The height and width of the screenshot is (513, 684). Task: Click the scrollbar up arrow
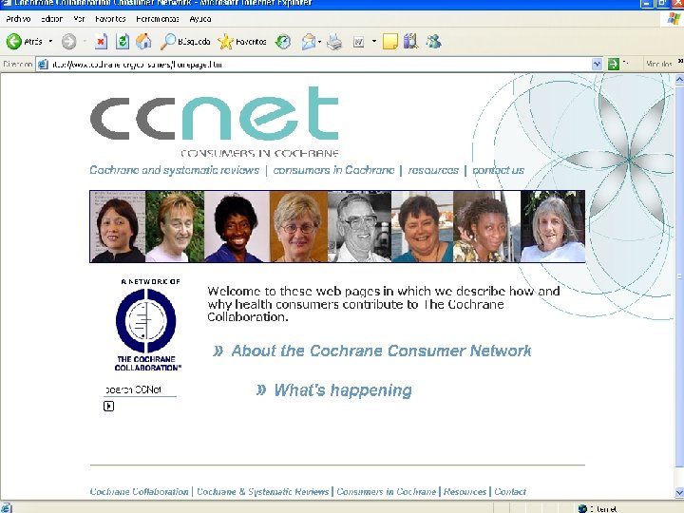point(679,80)
